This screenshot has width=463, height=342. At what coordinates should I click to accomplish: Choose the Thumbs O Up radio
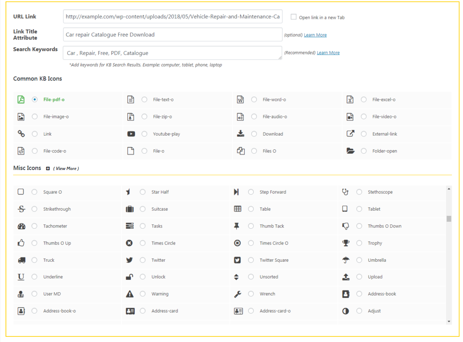point(35,243)
